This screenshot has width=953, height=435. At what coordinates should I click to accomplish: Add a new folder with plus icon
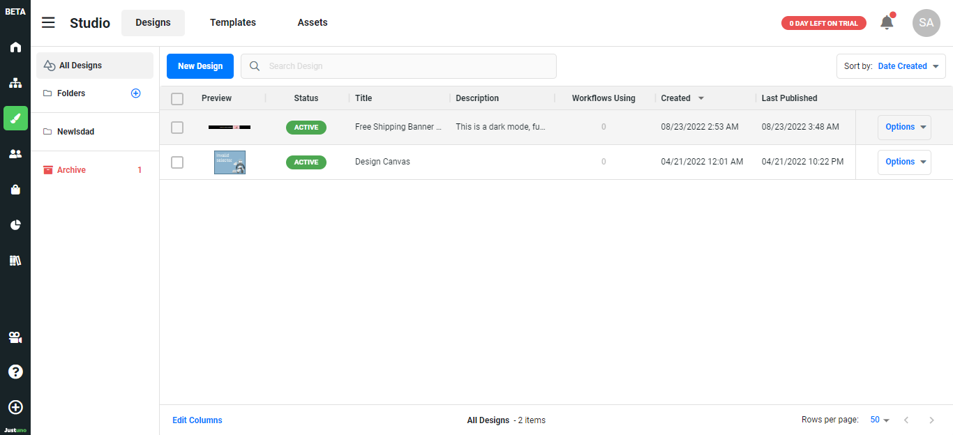[136, 93]
